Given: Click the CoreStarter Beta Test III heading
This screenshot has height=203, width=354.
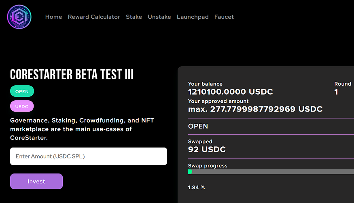Looking at the screenshot, I should tap(72, 74).
